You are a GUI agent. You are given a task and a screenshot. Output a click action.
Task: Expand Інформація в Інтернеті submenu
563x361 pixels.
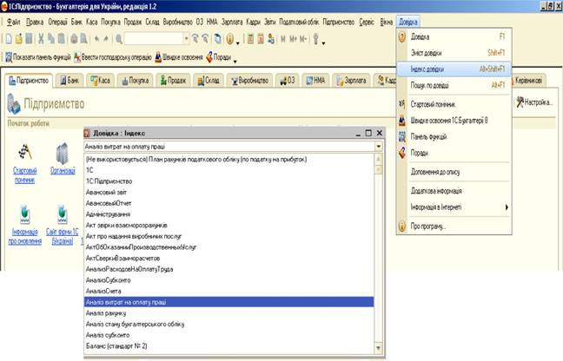pos(452,207)
